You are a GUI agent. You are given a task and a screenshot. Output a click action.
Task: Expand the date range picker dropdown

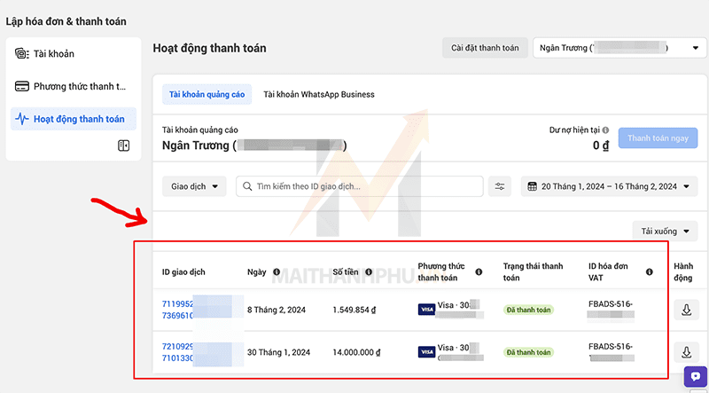[612, 186]
